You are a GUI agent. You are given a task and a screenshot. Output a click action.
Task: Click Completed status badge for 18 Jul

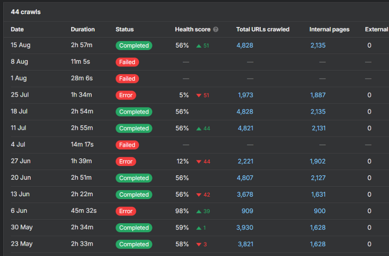pyautogui.click(x=134, y=112)
